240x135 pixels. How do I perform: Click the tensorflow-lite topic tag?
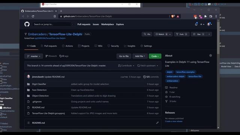coord(195,76)
